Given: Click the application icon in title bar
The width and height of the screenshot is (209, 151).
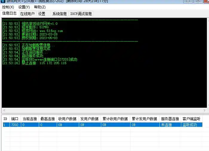Looking at the screenshot, I should point(3,1).
